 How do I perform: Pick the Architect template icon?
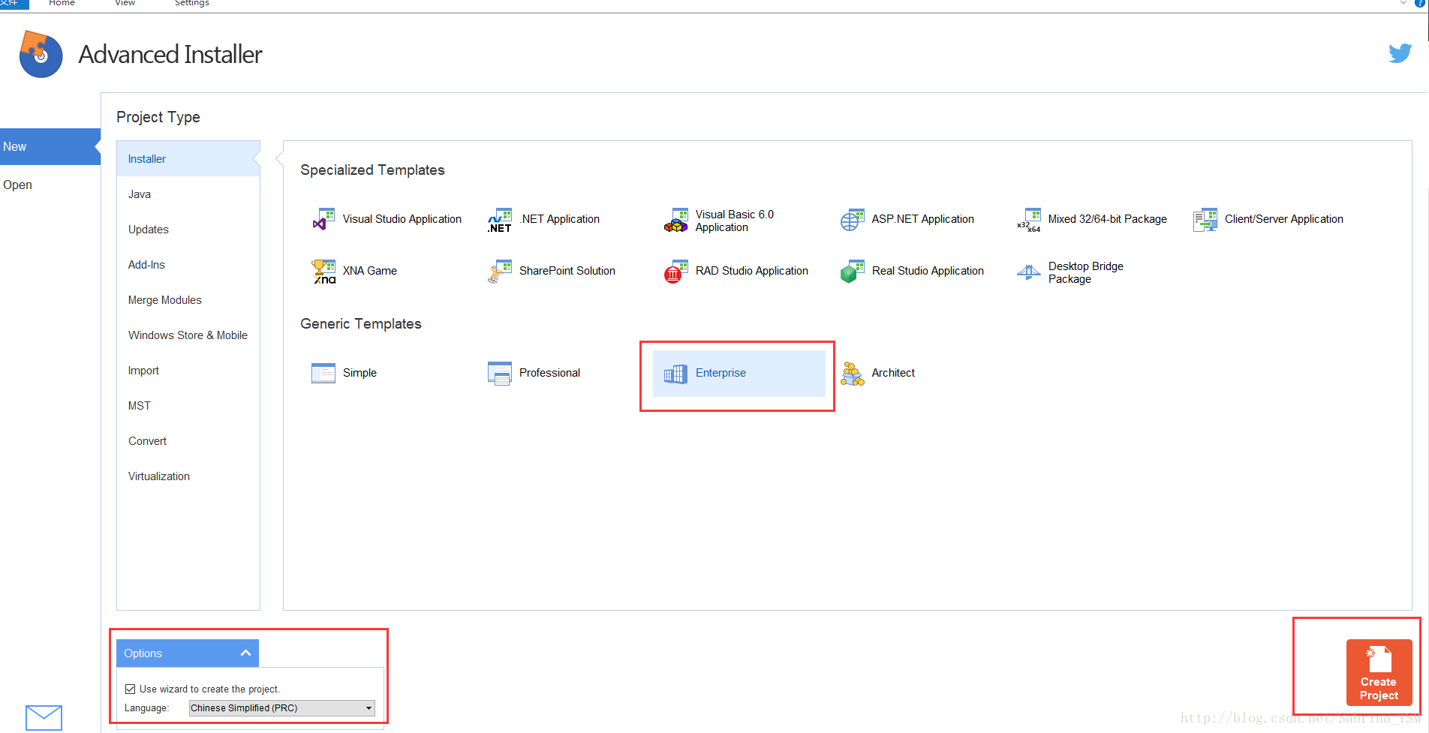click(x=852, y=373)
